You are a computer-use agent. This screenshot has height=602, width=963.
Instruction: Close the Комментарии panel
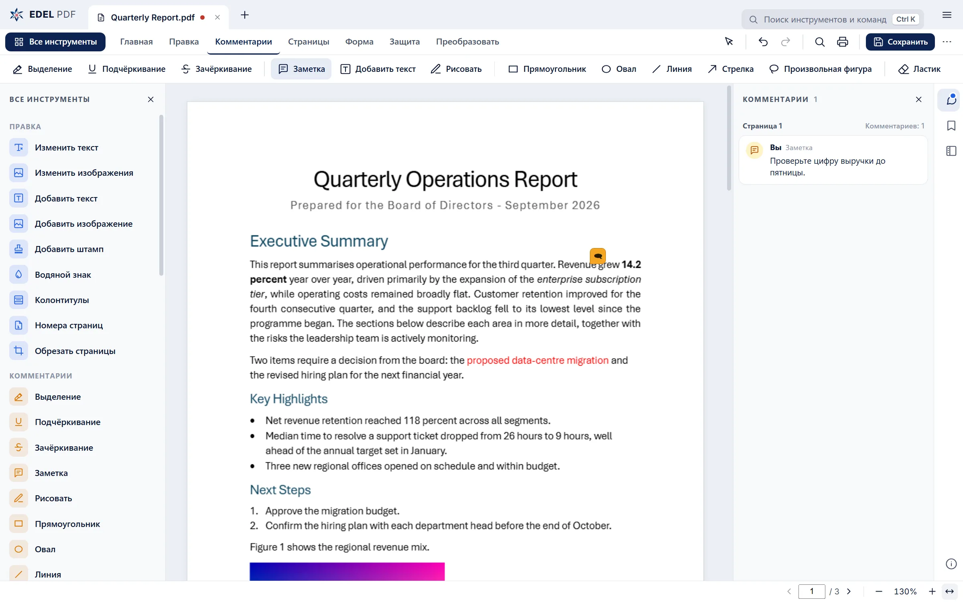[x=918, y=99]
